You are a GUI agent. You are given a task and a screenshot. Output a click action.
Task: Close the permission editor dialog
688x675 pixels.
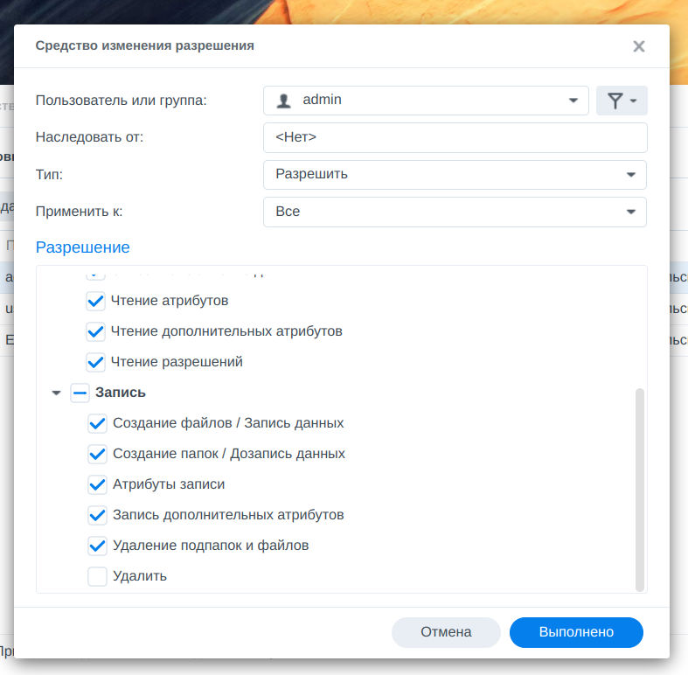coord(639,46)
